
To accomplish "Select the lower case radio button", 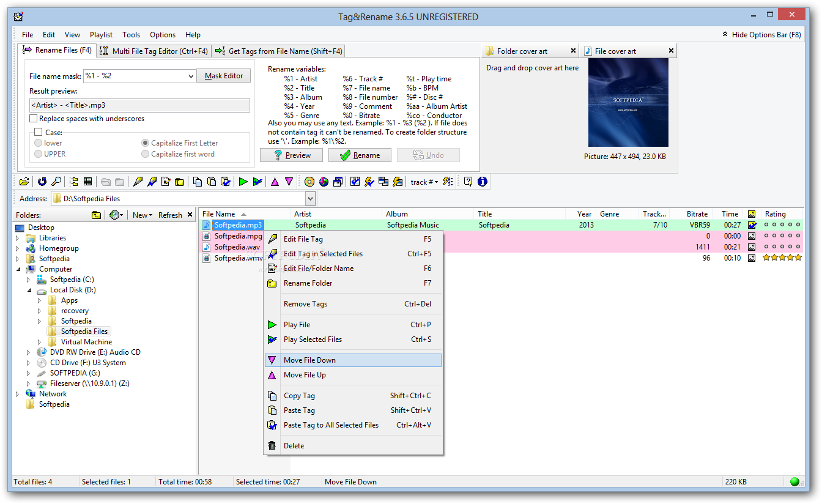I will (x=39, y=143).
